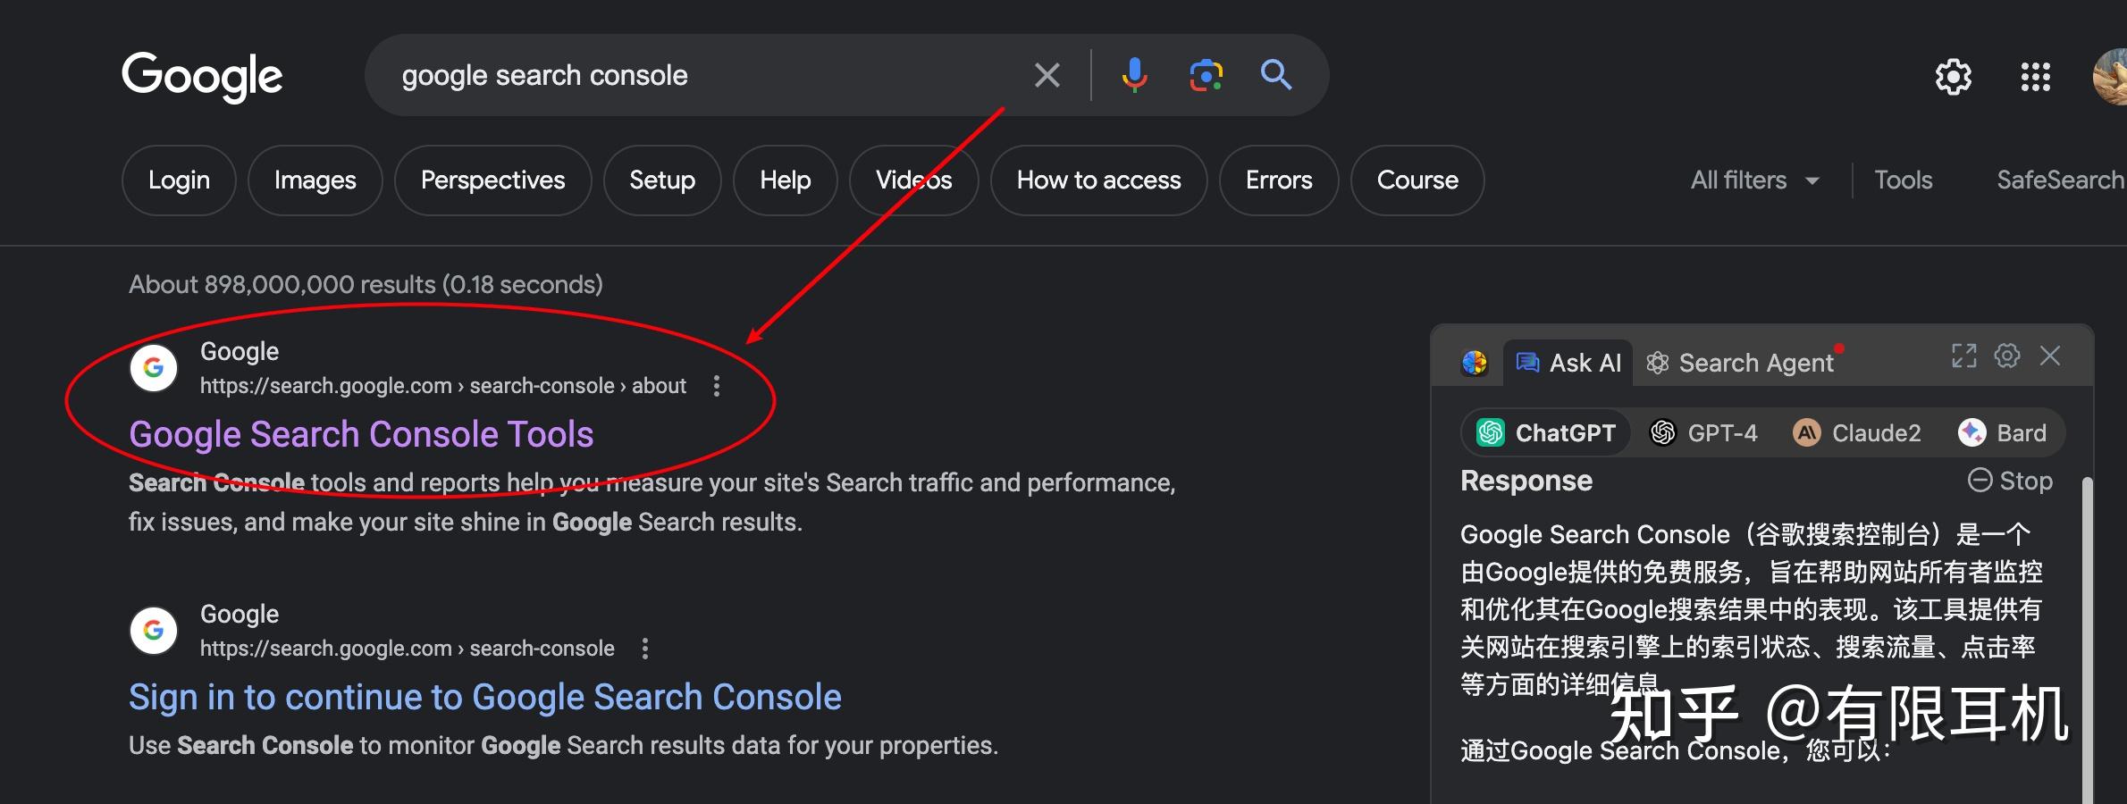Click the Response heading in AI panel
Viewport: 2127px width, 804px height.
coord(1526,481)
